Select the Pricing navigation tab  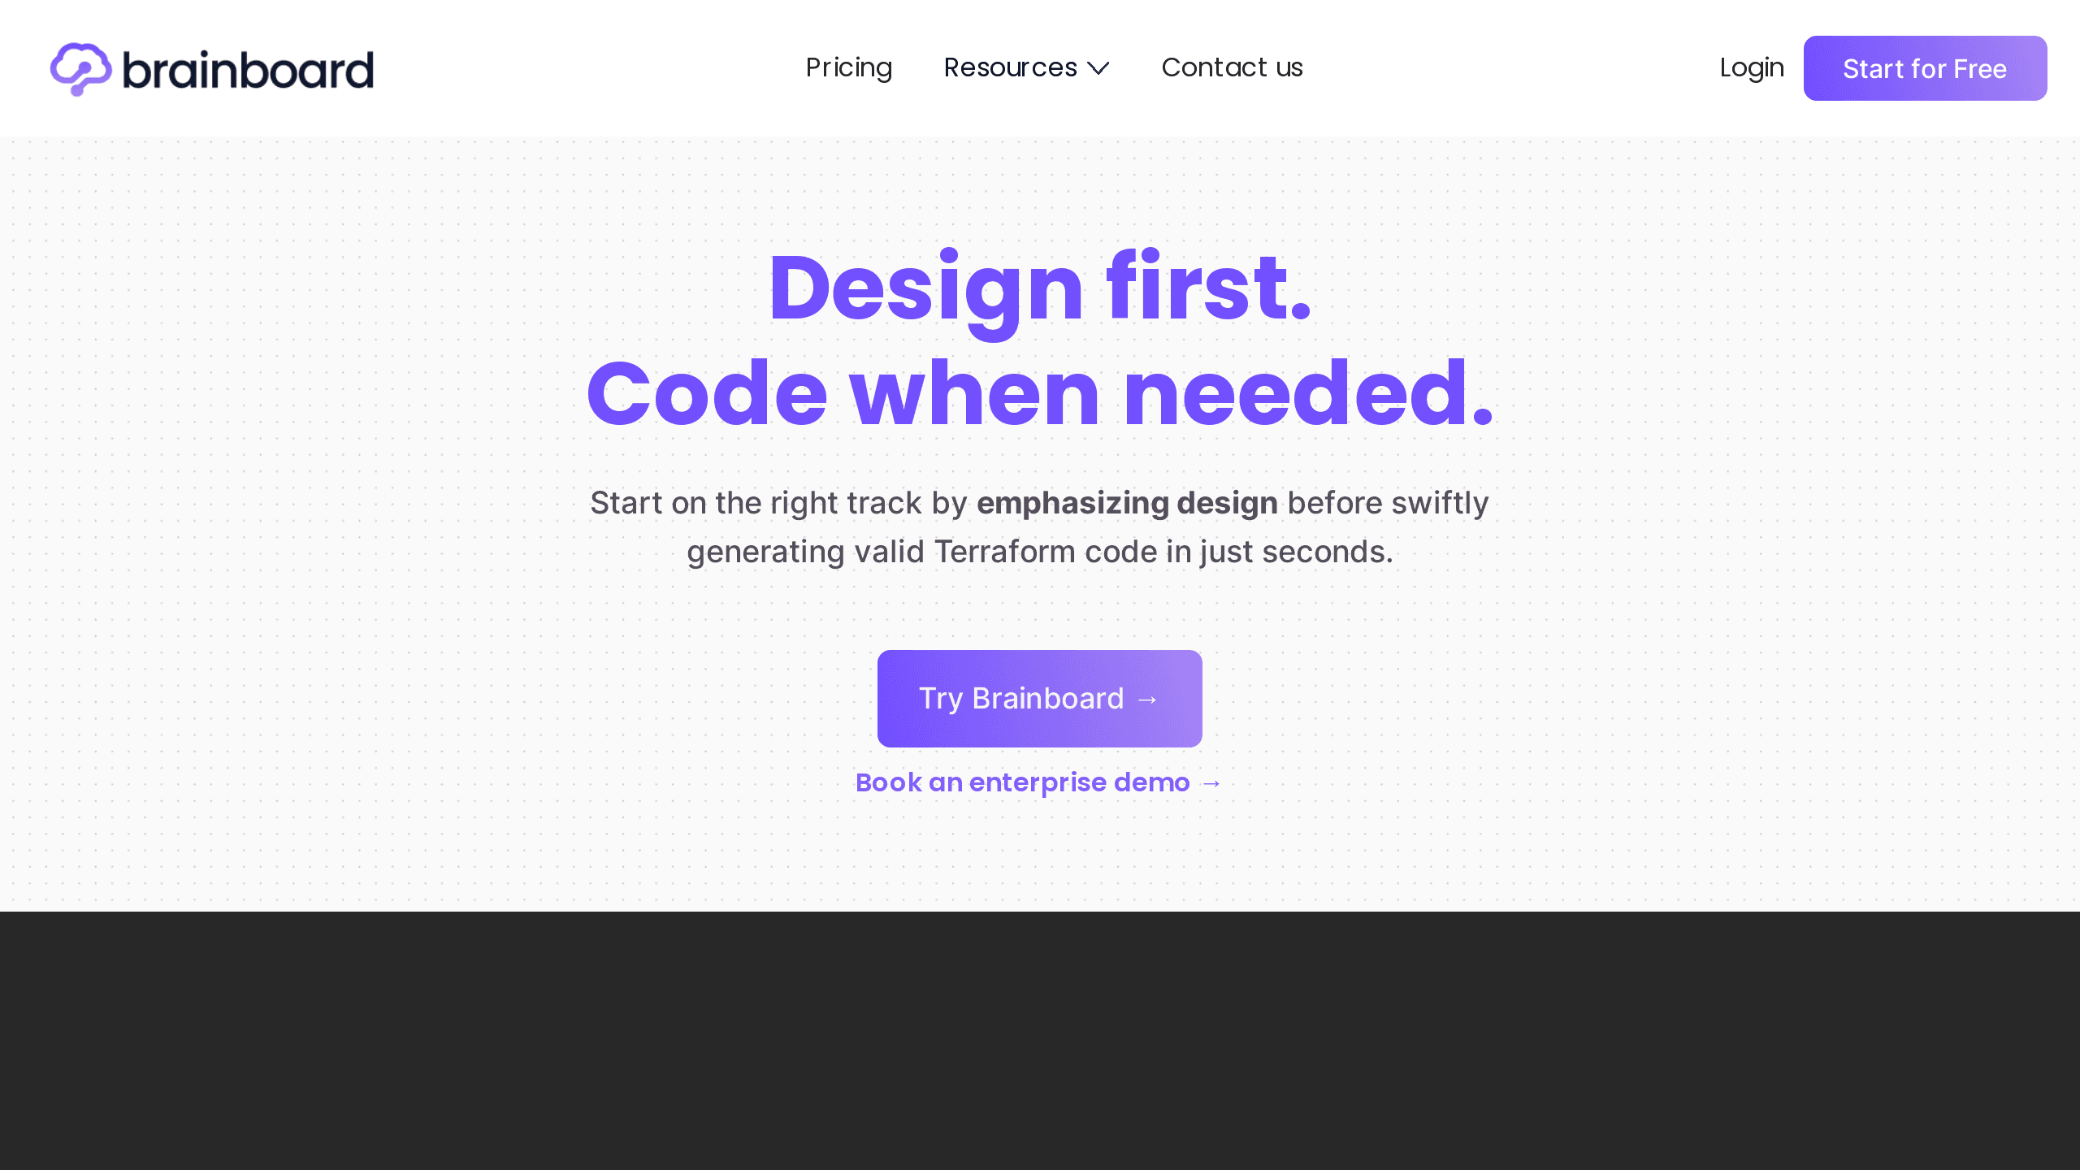click(x=848, y=68)
